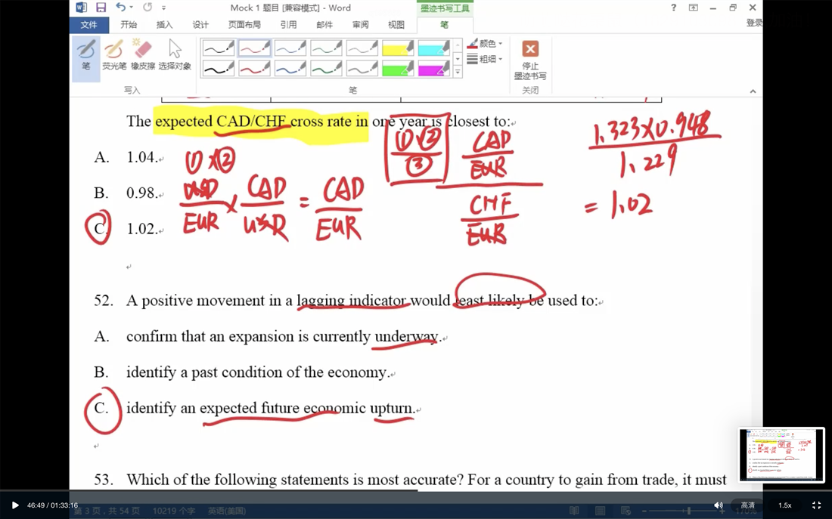This screenshot has width=832, height=519.
Task: Choose the green highlighter swatch
Action: [398, 68]
